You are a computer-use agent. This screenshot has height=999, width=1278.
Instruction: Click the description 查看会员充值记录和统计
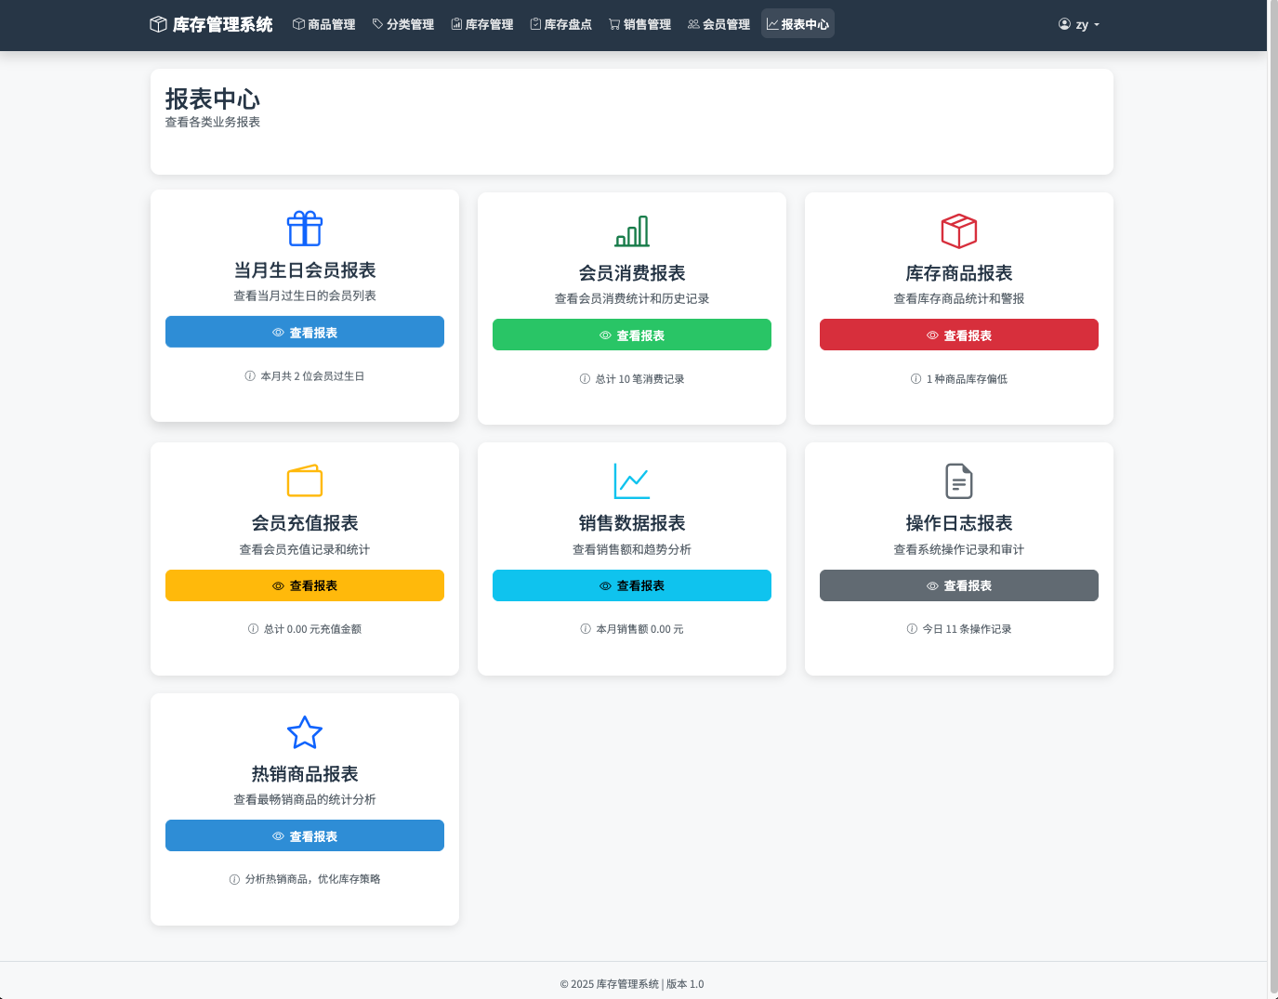(305, 549)
